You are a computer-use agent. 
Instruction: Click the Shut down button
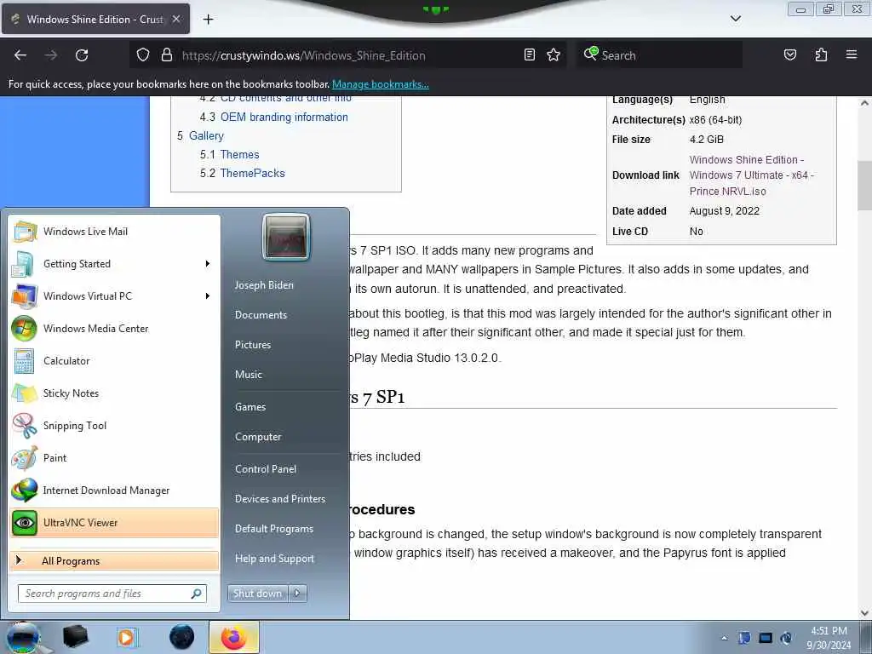[x=257, y=594]
